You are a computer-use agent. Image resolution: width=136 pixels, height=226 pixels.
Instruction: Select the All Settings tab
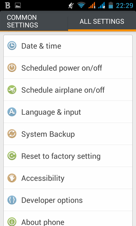[102, 21]
